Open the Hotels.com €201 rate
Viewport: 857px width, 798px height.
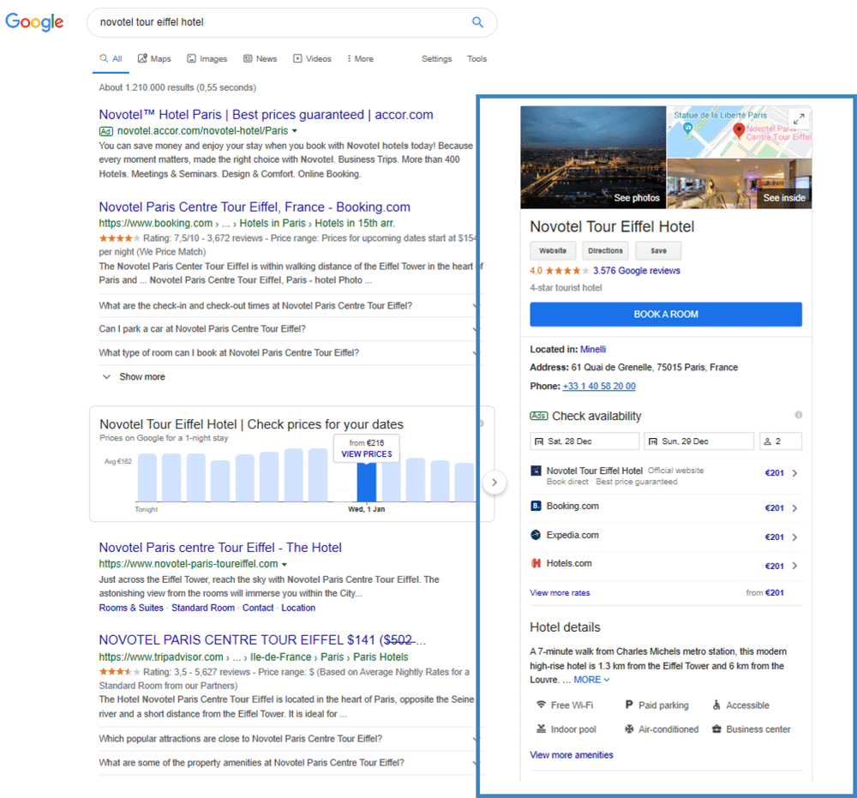pos(666,565)
